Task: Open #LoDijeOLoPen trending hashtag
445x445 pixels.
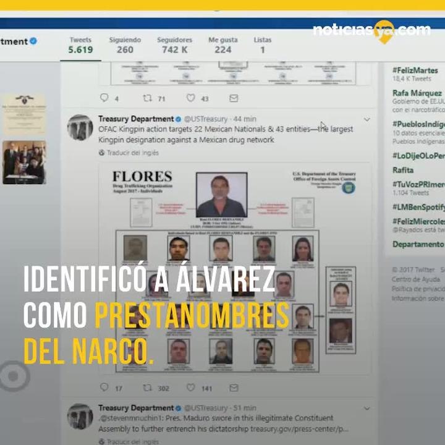Action: tap(418, 156)
